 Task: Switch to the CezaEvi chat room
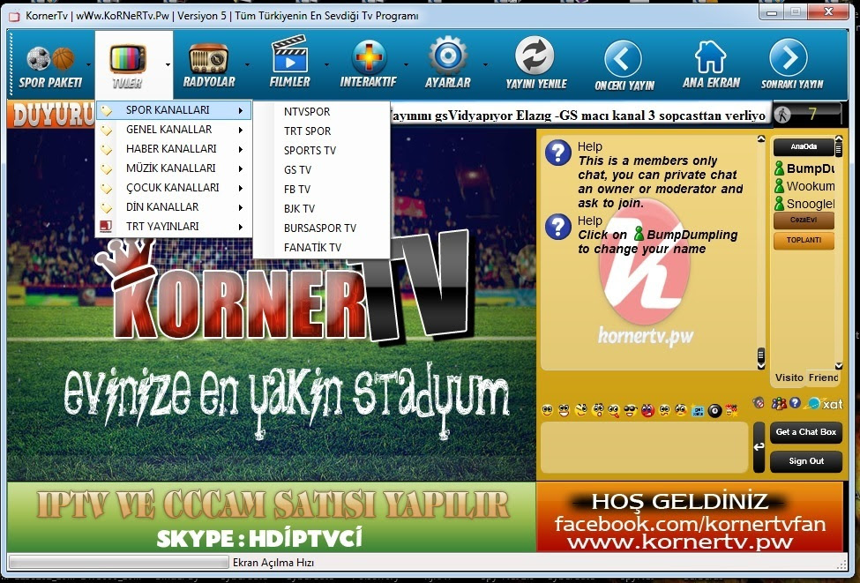tap(804, 220)
